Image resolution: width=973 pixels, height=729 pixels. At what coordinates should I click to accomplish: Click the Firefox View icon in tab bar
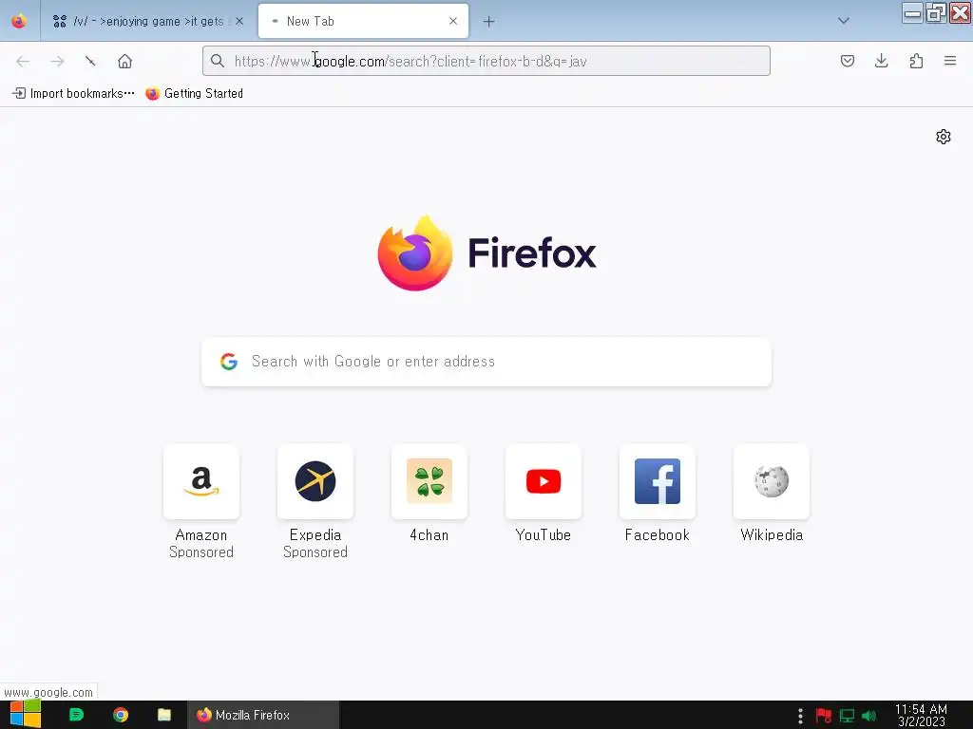(19, 21)
